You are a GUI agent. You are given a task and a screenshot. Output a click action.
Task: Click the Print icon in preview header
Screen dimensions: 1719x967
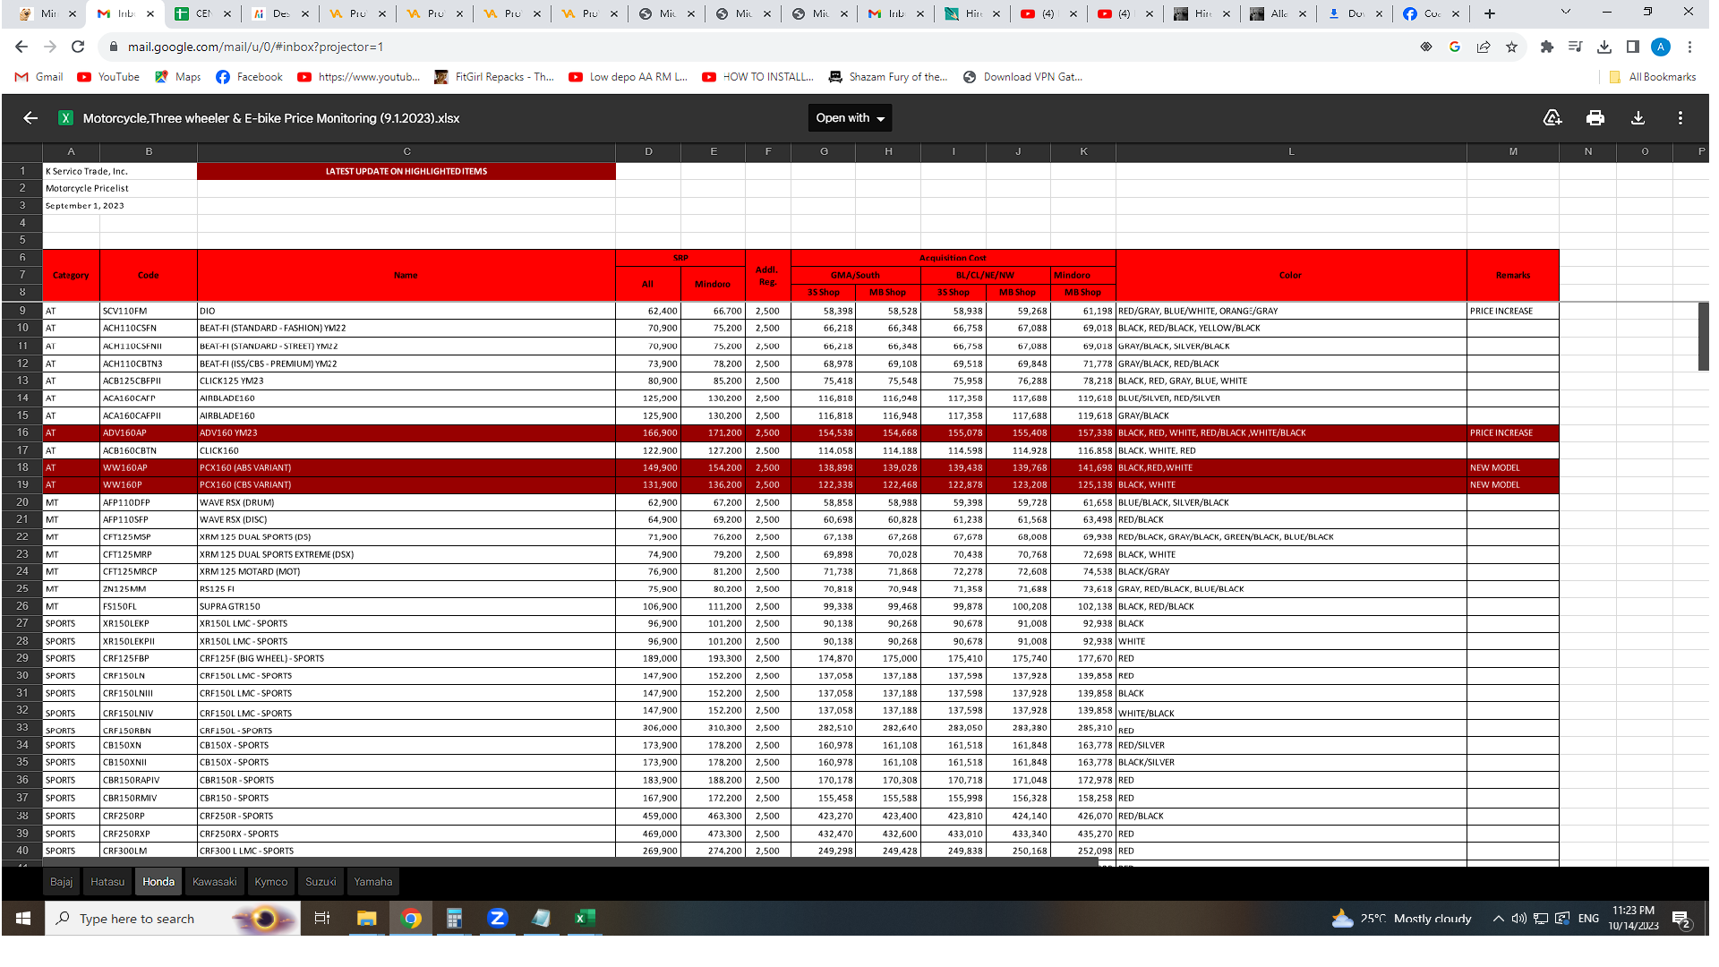[x=1595, y=118]
